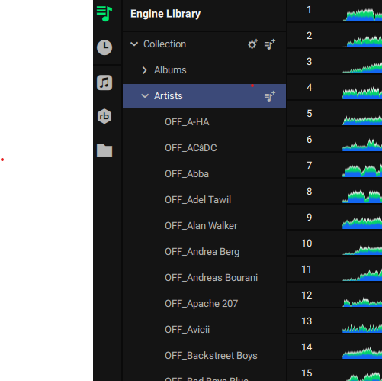Click waveform preview of track 12
382x381 pixels.
(x=362, y=302)
